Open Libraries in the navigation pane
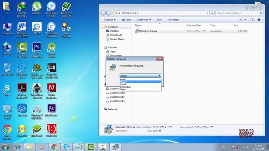The height and width of the screenshot is (151, 269). 113,47
